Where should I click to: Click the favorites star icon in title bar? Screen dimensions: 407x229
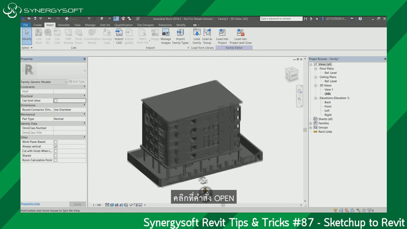[x=317, y=19]
